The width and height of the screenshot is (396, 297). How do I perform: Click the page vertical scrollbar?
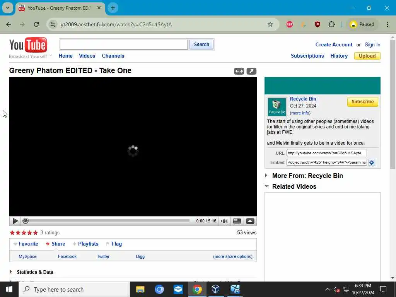(393, 104)
